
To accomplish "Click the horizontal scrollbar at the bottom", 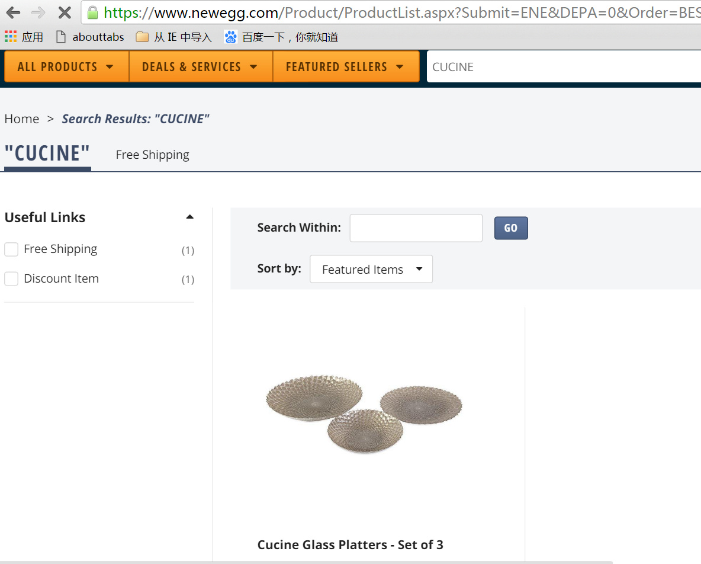I will 306,562.
